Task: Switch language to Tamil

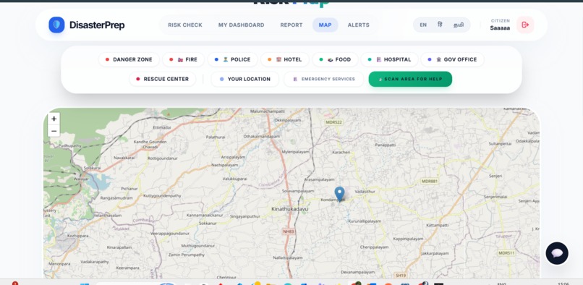Action: click(x=459, y=25)
